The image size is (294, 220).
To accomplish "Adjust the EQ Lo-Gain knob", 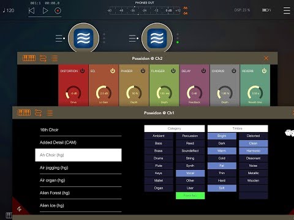I will (104, 94).
